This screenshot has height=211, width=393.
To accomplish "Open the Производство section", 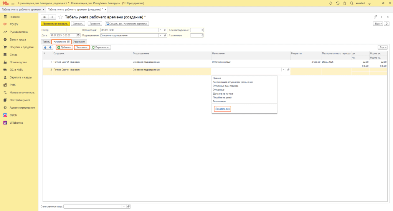I will point(18,62).
